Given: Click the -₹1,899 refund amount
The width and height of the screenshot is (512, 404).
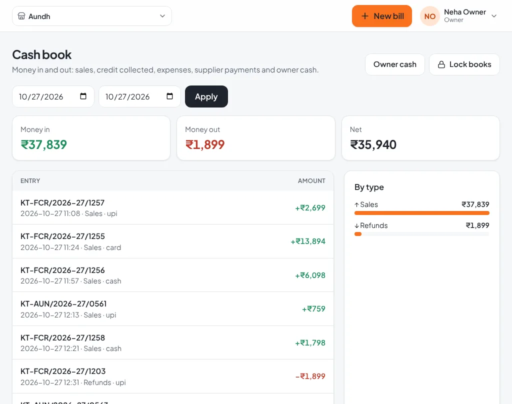Looking at the screenshot, I should tap(310, 376).
